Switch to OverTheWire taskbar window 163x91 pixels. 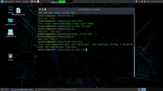(x=46, y=89)
